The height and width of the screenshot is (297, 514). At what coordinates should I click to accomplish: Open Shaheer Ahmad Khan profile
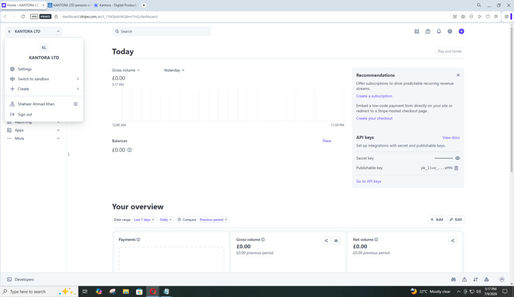point(36,104)
